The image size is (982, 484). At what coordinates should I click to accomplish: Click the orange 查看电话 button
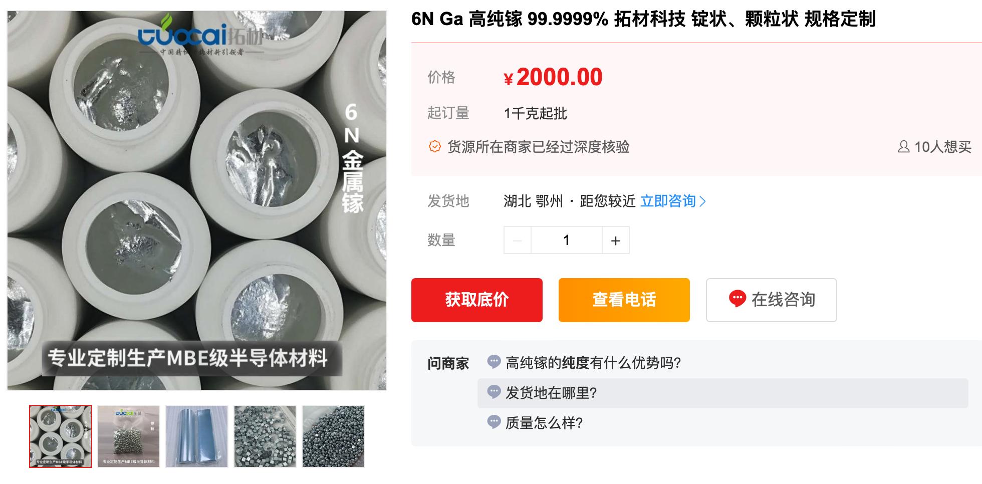pyautogui.click(x=624, y=300)
